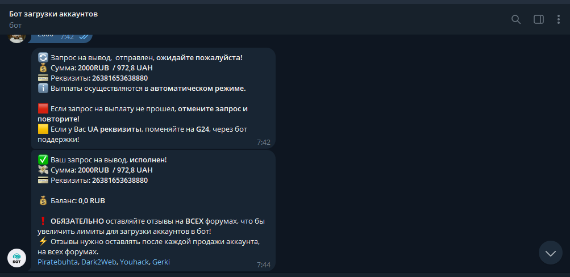Viewport: 570px width, 277px height.
Task: Click the bot avatar beside the last message
Action: click(x=17, y=258)
